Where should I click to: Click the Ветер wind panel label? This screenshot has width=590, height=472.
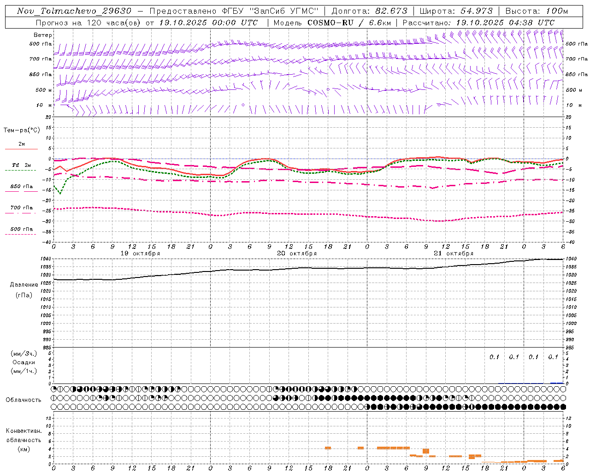point(43,35)
